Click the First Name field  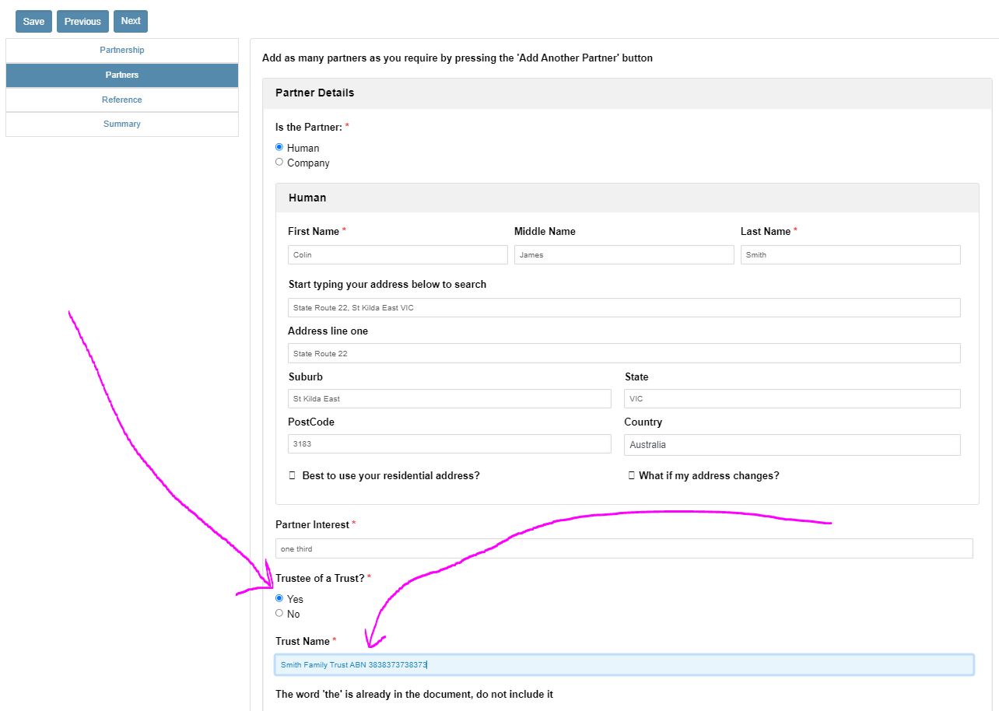pyautogui.click(x=398, y=255)
